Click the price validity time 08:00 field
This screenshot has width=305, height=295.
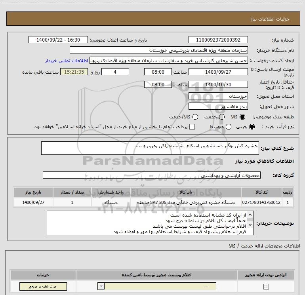(158, 85)
